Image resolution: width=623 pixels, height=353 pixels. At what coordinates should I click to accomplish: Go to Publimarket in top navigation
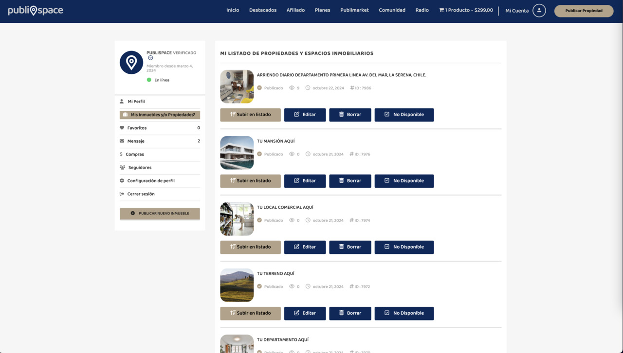354,10
